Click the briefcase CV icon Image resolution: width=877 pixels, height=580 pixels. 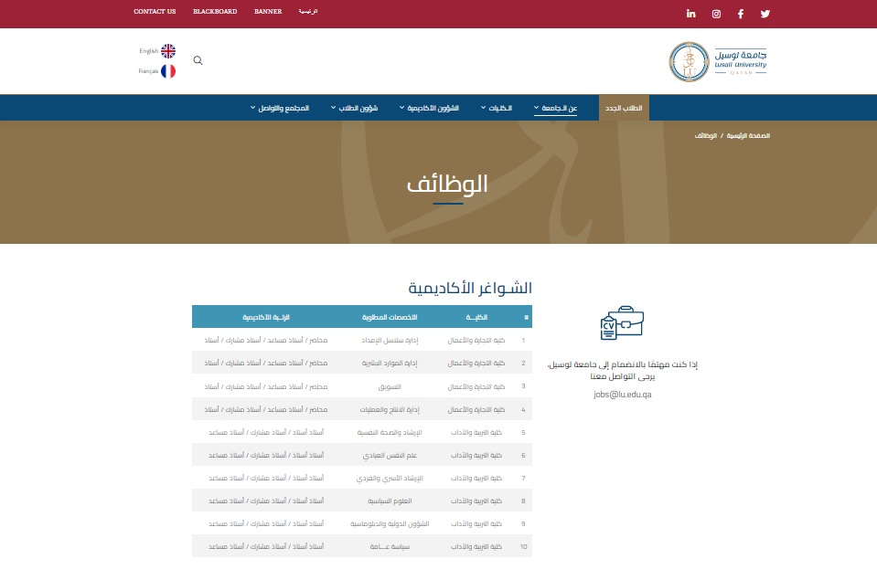click(621, 326)
